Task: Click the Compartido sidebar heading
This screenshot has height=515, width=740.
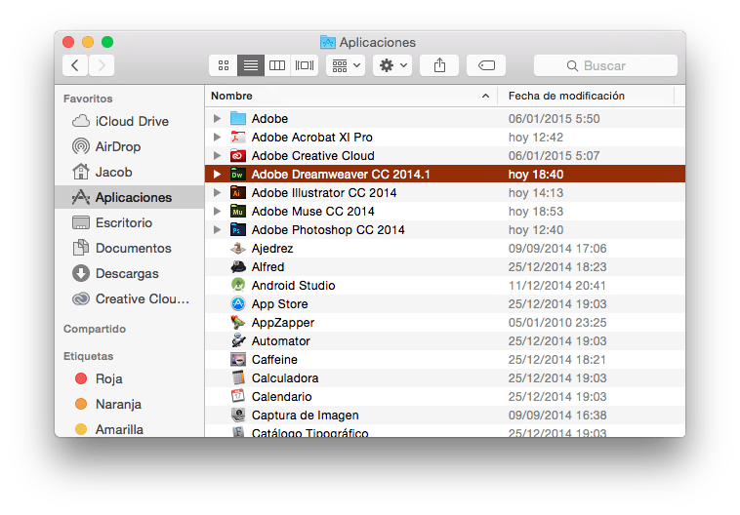Action: (x=95, y=329)
